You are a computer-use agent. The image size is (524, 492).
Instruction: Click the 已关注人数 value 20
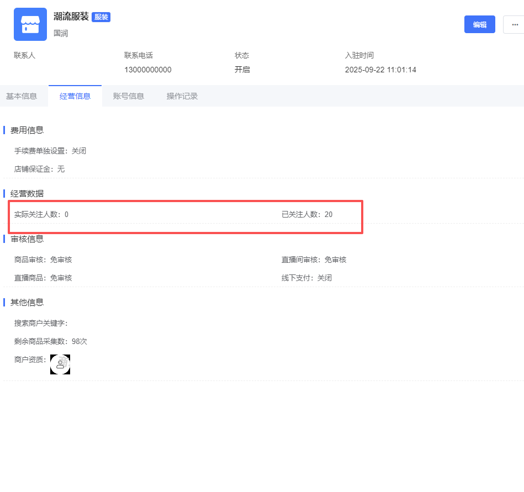click(x=329, y=214)
